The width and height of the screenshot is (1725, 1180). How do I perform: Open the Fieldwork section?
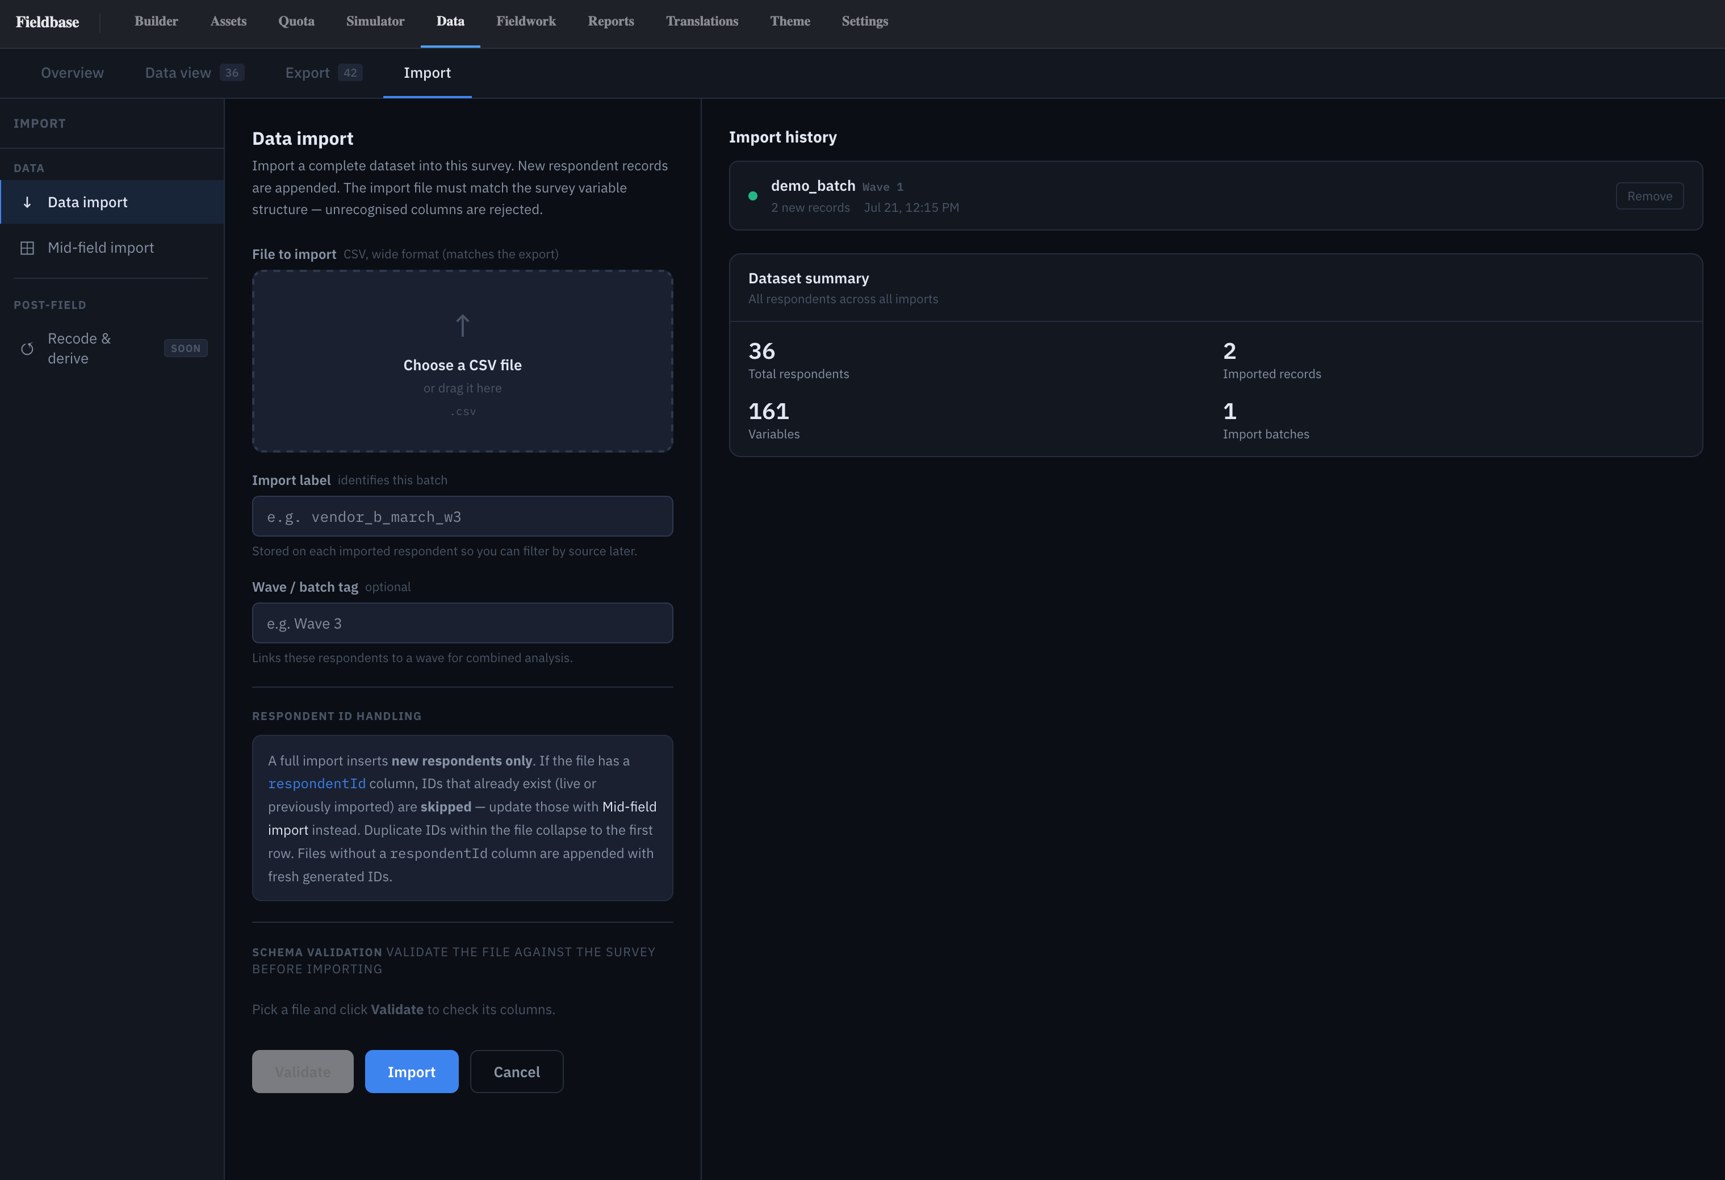526,21
